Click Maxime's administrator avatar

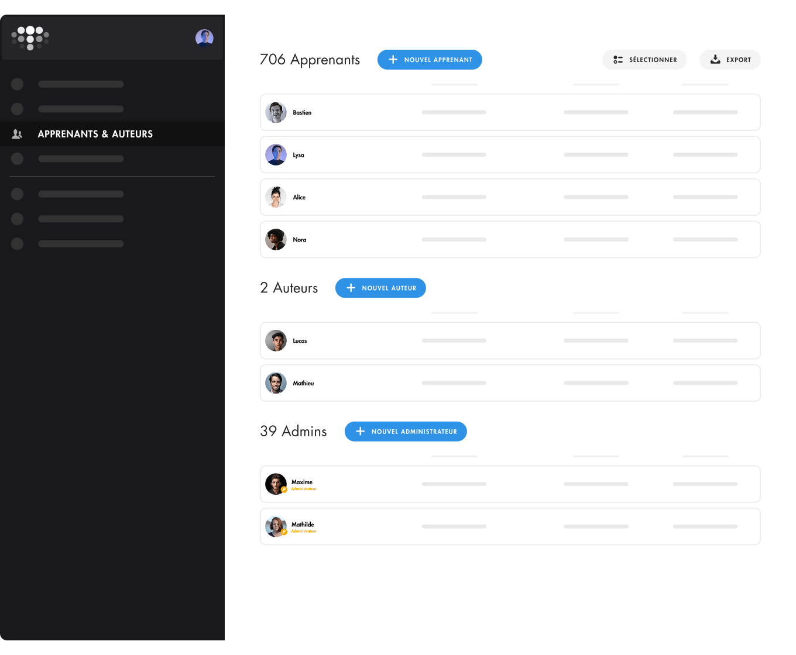276,484
